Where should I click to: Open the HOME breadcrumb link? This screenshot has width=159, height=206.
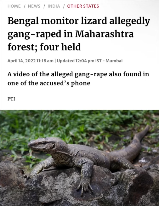[x=14, y=6]
